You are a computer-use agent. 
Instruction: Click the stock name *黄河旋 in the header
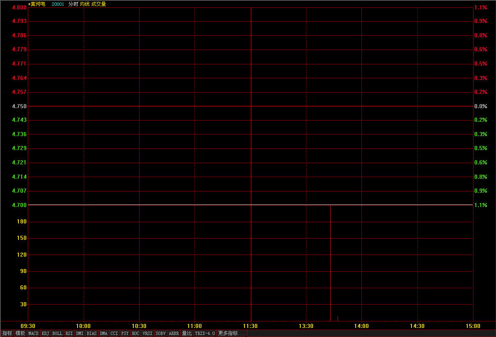pyautogui.click(x=37, y=4)
